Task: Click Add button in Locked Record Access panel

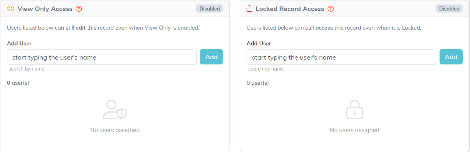Action: pos(451,57)
